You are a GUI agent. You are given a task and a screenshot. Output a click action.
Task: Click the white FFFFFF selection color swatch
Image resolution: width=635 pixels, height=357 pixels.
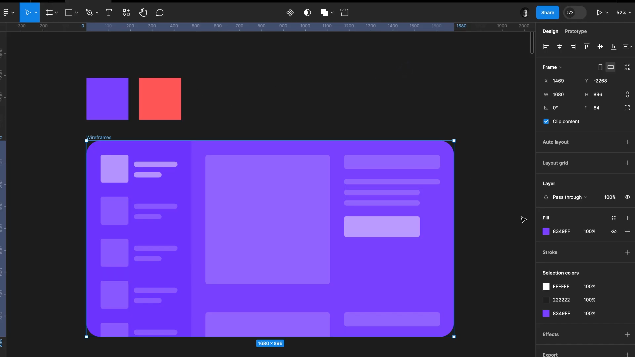(x=546, y=286)
